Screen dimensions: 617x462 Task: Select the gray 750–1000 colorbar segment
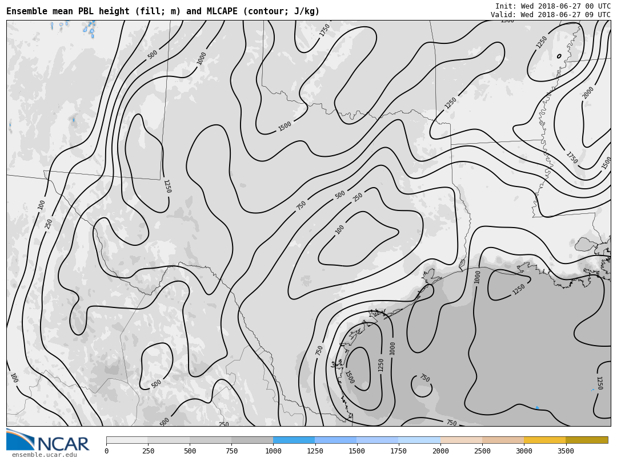(252, 440)
